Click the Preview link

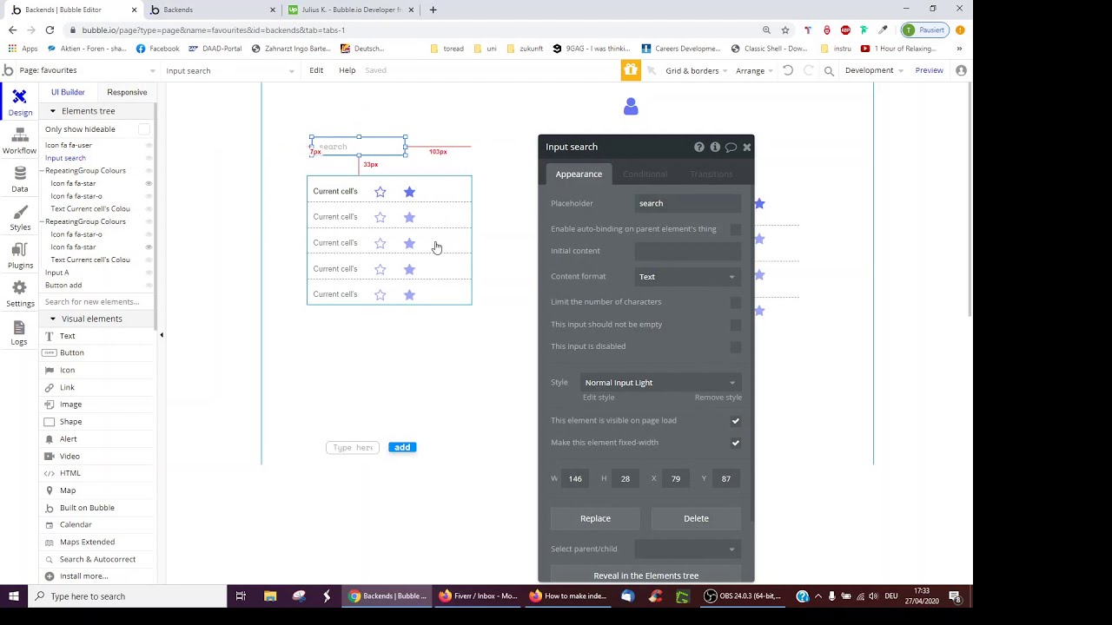(x=929, y=70)
